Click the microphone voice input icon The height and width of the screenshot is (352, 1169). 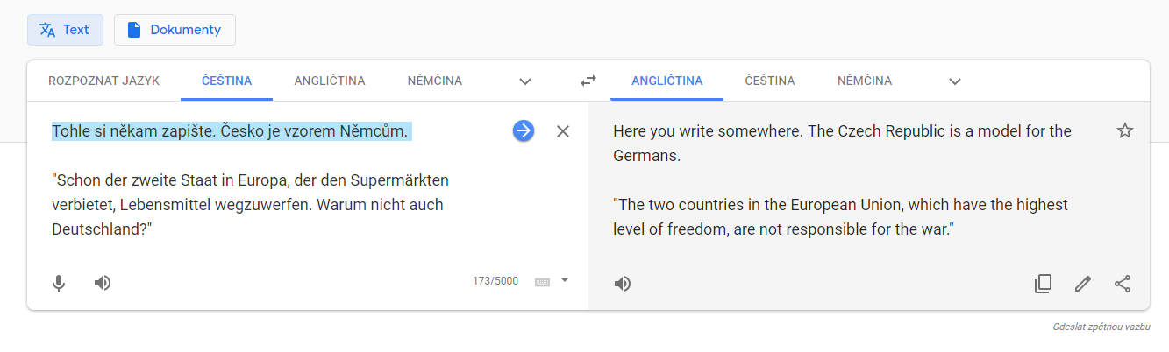(x=59, y=283)
